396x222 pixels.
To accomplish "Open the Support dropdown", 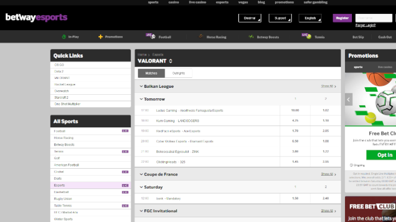I will coord(280,18).
